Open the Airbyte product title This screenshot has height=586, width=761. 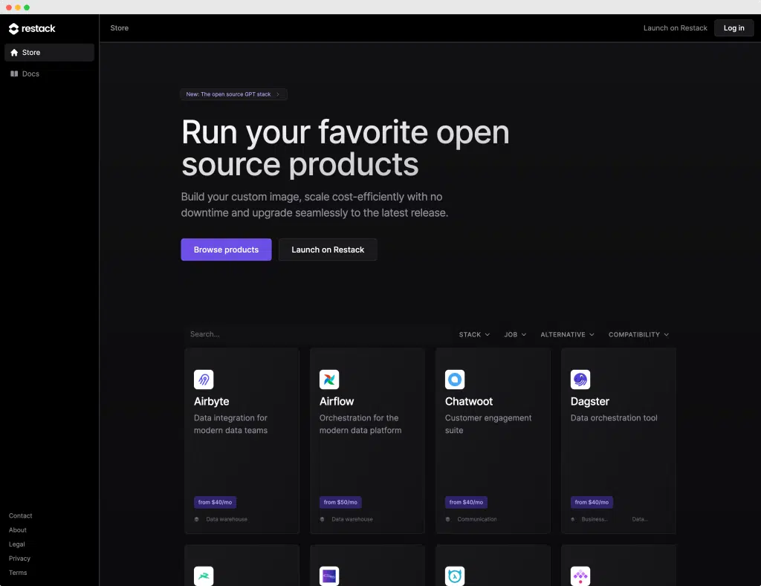tap(211, 401)
